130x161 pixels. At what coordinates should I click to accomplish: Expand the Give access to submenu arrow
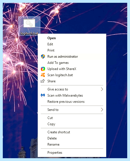click(x=102, y=89)
